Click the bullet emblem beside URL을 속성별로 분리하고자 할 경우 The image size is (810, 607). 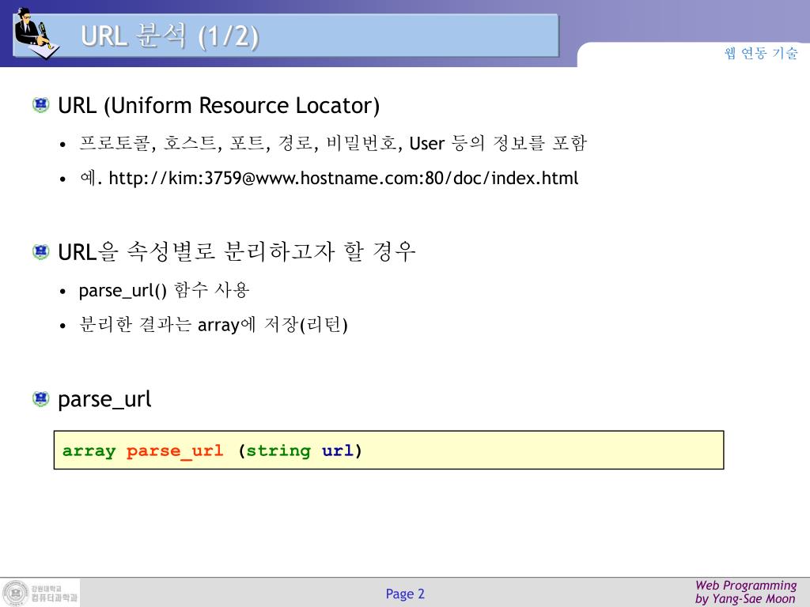41,252
